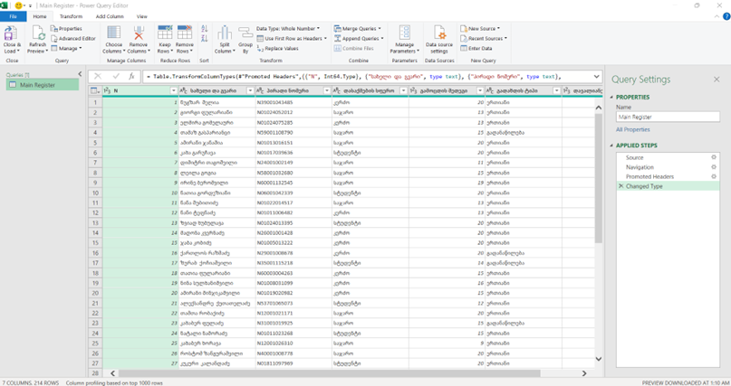Switch to the Transform ribbon tab

[x=70, y=16]
